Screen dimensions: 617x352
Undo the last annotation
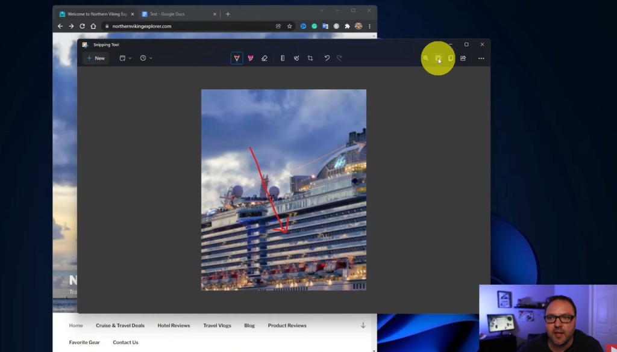point(327,58)
